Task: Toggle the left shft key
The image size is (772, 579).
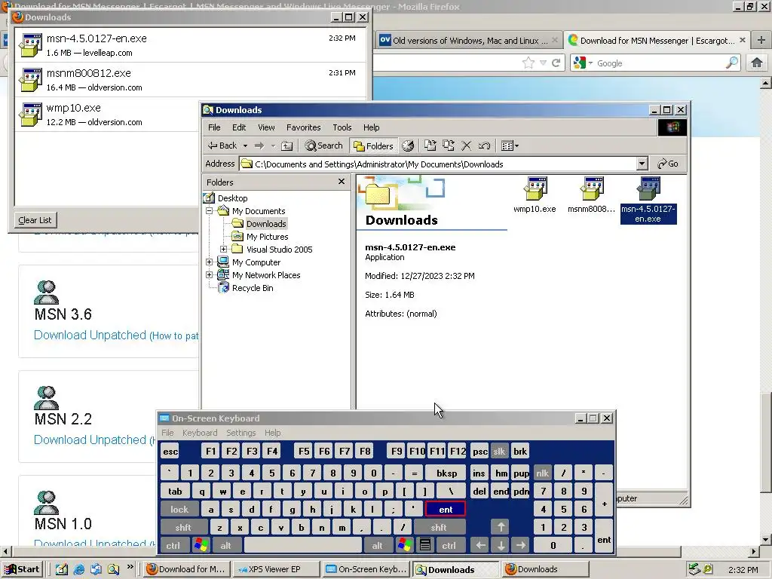Action: pos(183,528)
